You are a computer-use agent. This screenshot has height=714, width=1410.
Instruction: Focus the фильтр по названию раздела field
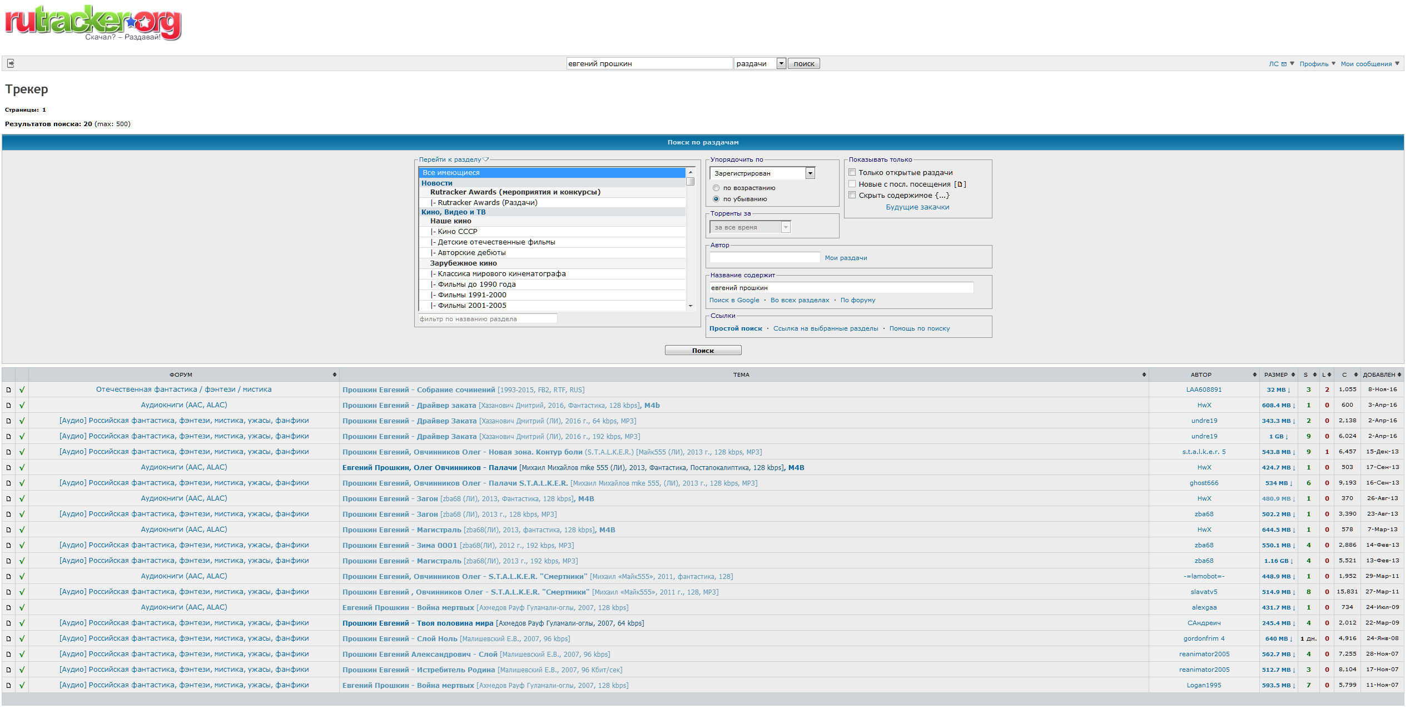(488, 319)
